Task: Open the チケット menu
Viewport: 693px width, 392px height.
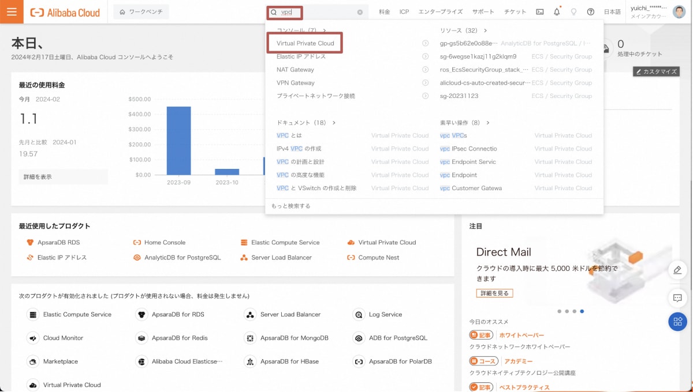Action: [x=515, y=12]
